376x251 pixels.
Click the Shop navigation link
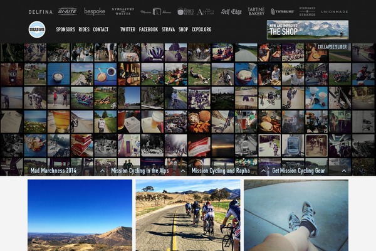click(x=183, y=29)
